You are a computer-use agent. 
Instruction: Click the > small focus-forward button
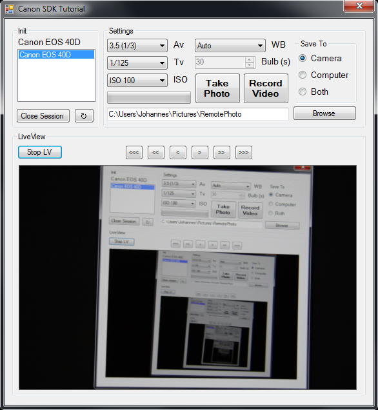coord(200,152)
